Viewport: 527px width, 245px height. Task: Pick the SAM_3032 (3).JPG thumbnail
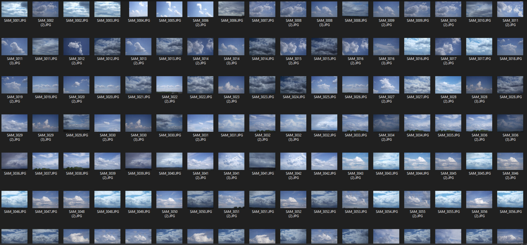293,123
